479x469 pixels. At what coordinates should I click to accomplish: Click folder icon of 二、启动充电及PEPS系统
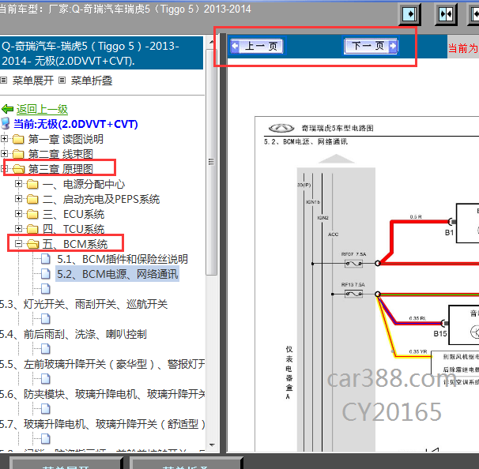[x=32, y=199]
